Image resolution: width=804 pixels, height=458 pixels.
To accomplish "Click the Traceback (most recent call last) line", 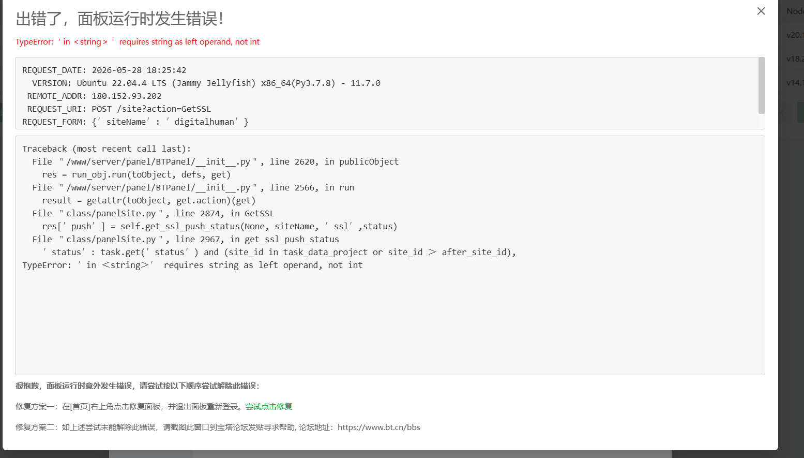I will pos(107,149).
